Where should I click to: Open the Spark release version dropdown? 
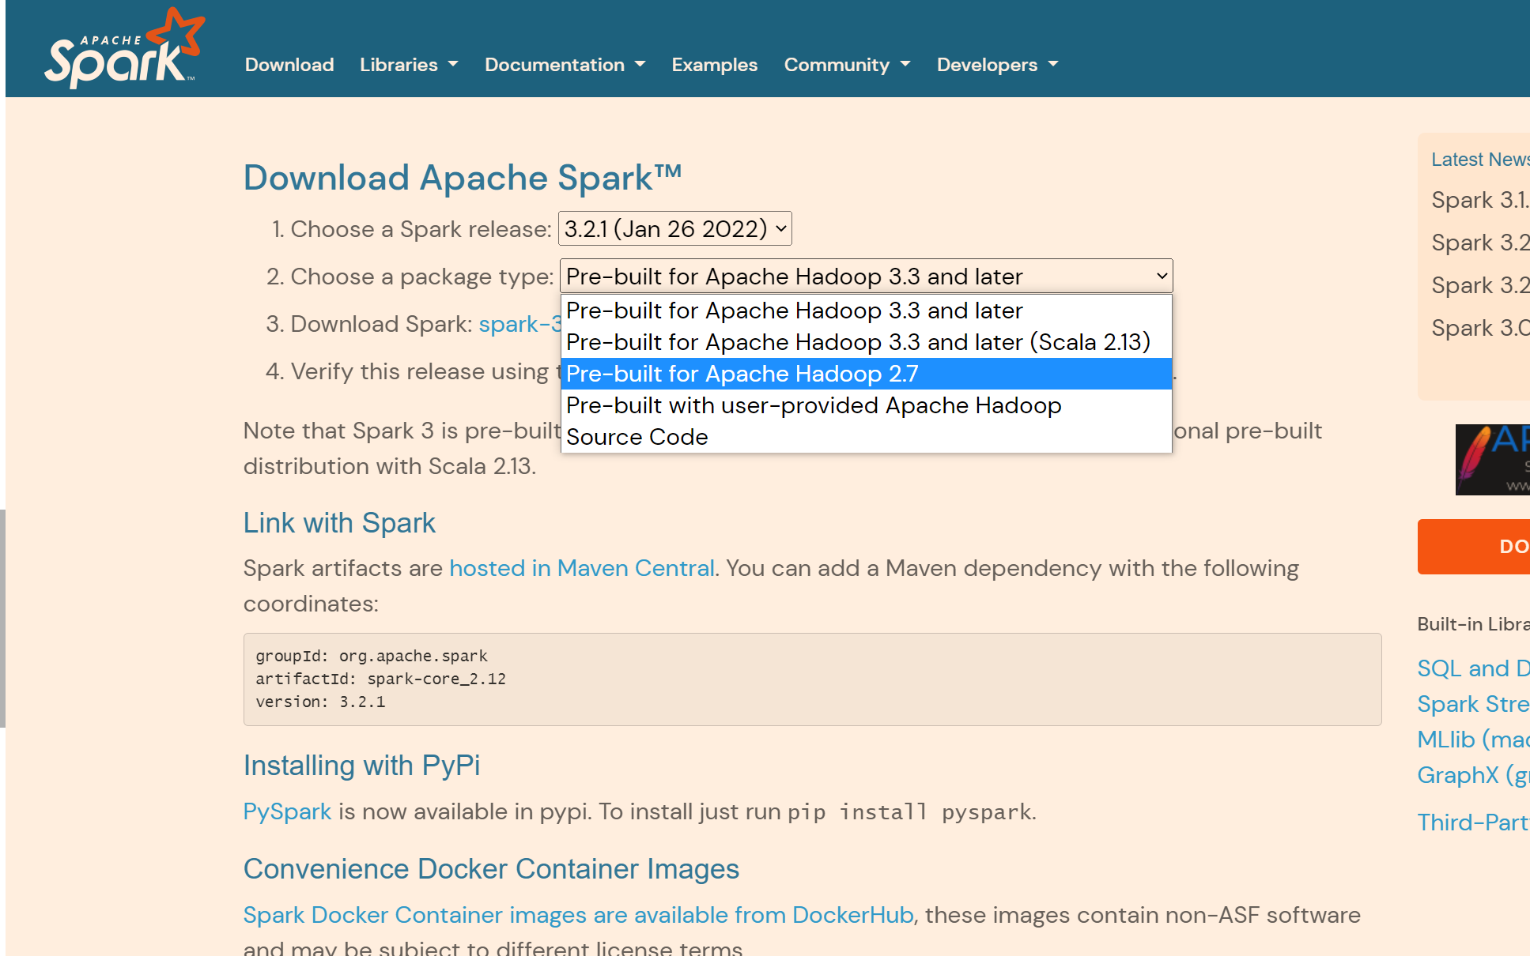[675, 229]
